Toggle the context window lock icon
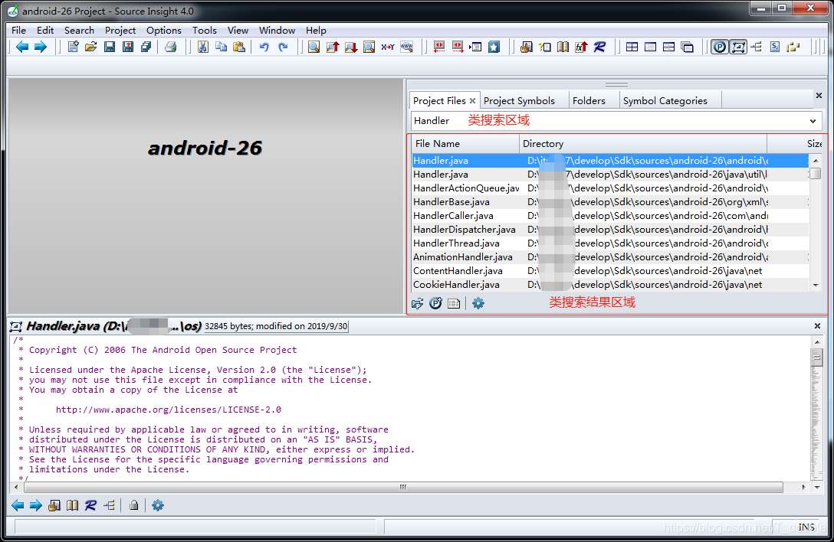 tap(133, 505)
